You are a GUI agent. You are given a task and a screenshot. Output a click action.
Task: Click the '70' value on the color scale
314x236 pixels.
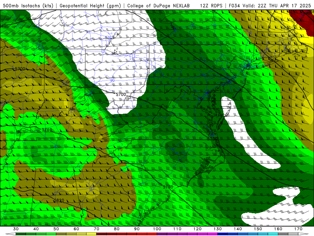[x=97, y=229]
